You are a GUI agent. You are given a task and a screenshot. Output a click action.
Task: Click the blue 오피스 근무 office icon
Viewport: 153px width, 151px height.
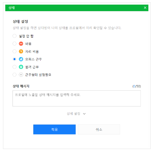point(21,59)
